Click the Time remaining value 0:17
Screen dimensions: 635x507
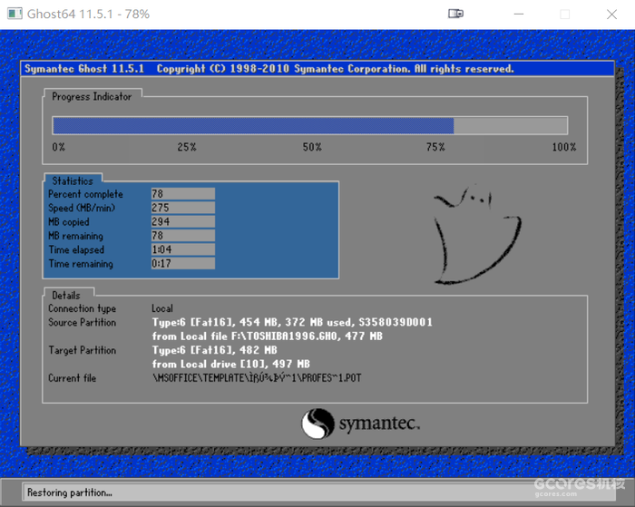[x=183, y=263]
